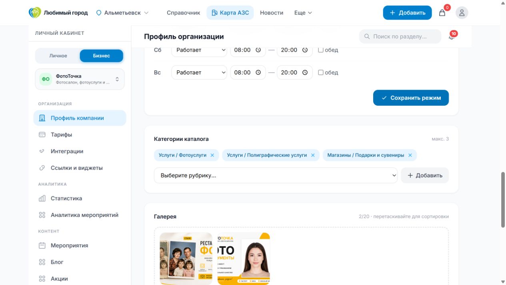The width and height of the screenshot is (506, 285).
Task: Remove the Магазины / Подарки и сувениры tag
Action: pyautogui.click(x=410, y=155)
